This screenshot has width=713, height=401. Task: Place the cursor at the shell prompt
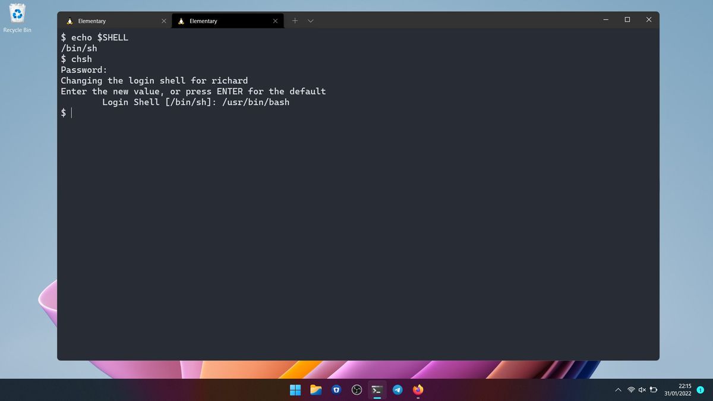(x=71, y=112)
